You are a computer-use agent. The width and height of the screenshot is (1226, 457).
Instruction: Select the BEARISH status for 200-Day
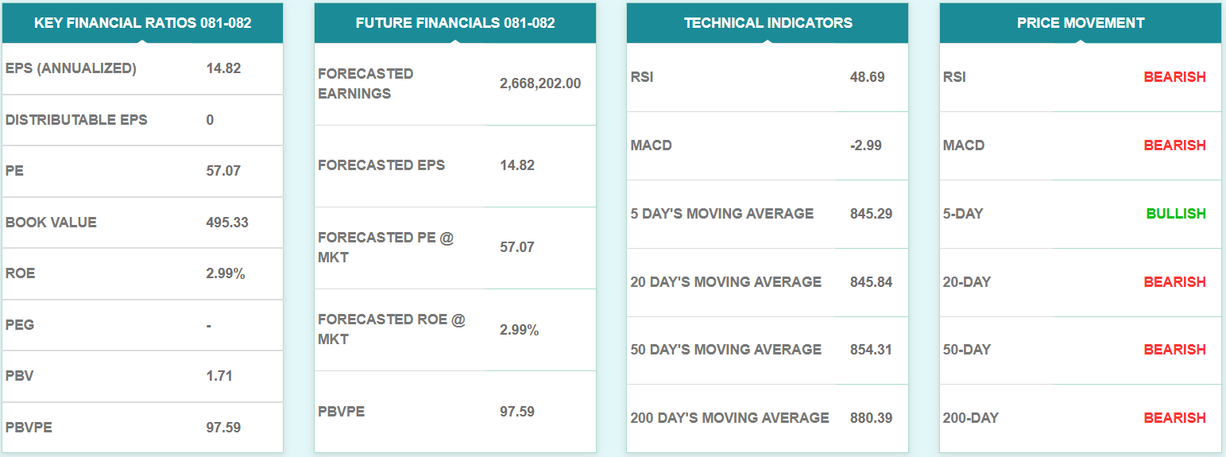1174,418
